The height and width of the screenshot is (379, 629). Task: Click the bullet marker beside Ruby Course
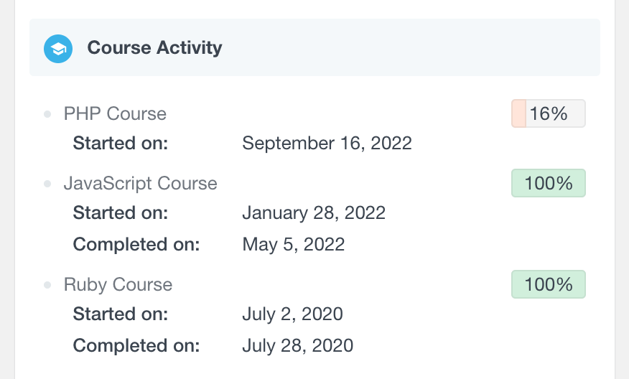[x=47, y=285]
